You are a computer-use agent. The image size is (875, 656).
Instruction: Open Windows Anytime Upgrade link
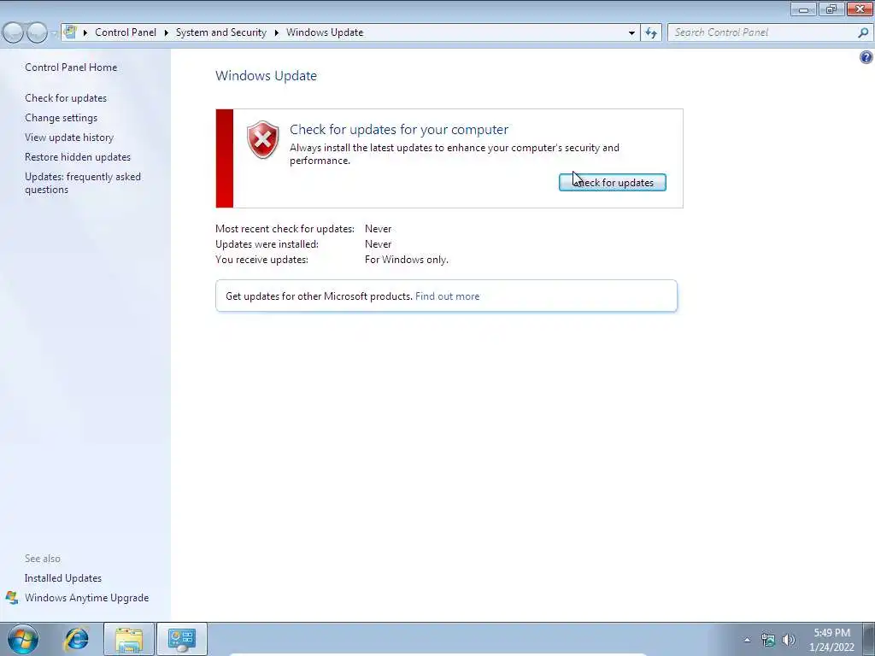point(86,598)
